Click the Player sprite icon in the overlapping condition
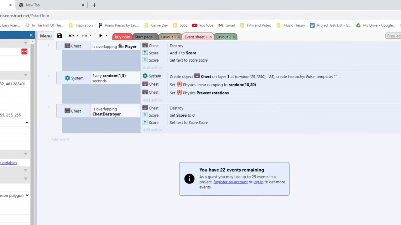This screenshot has width=401, height=225. [x=121, y=46]
